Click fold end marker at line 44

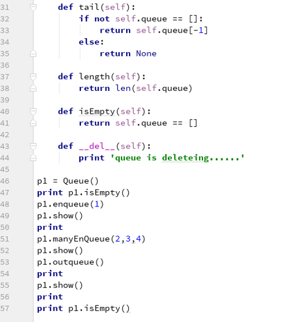tap(33, 158)
